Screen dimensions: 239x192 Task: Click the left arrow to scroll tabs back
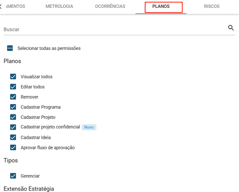[x=1, y=6]
